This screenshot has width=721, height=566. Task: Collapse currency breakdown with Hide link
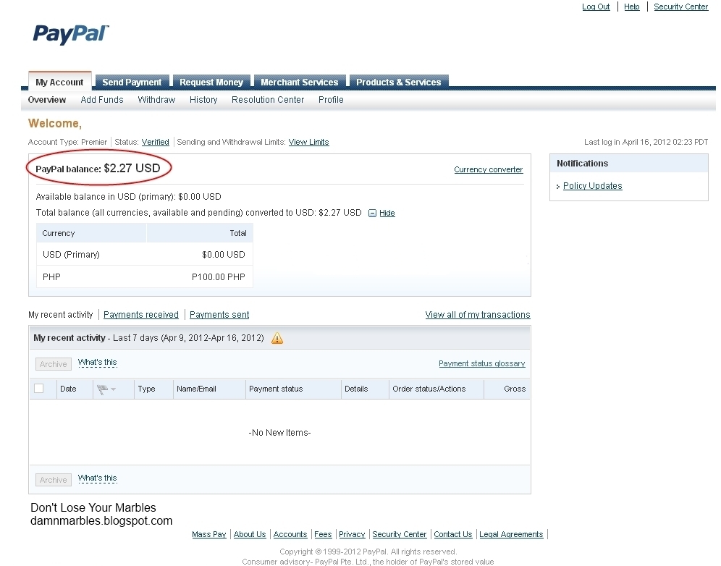(x=387, y=213)
